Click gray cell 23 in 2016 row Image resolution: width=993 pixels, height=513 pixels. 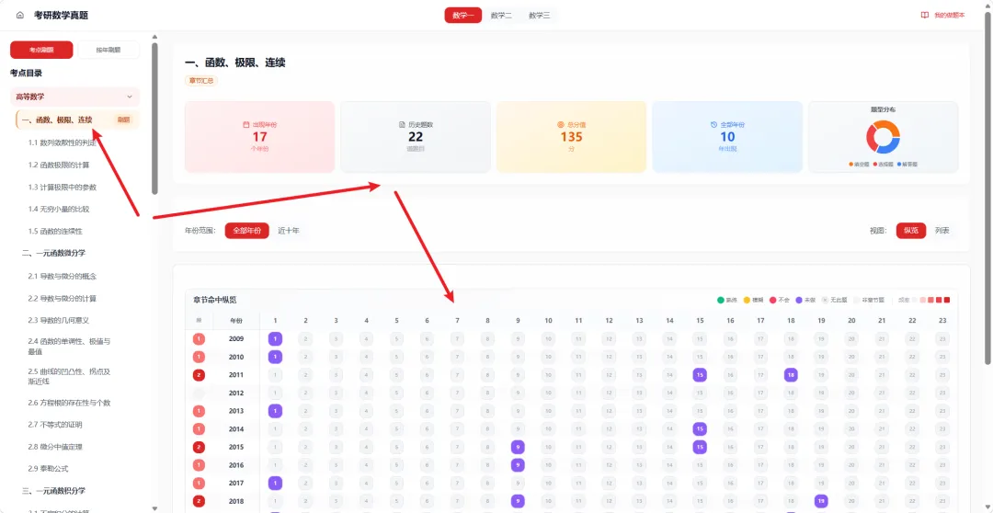click(943, 465)
